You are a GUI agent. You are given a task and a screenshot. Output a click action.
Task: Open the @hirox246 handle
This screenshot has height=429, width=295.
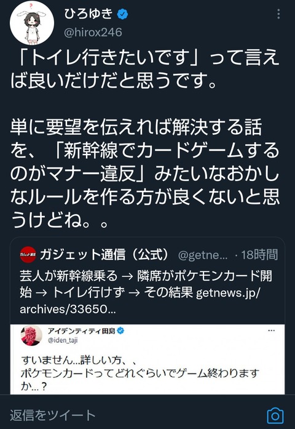[93, 33]
